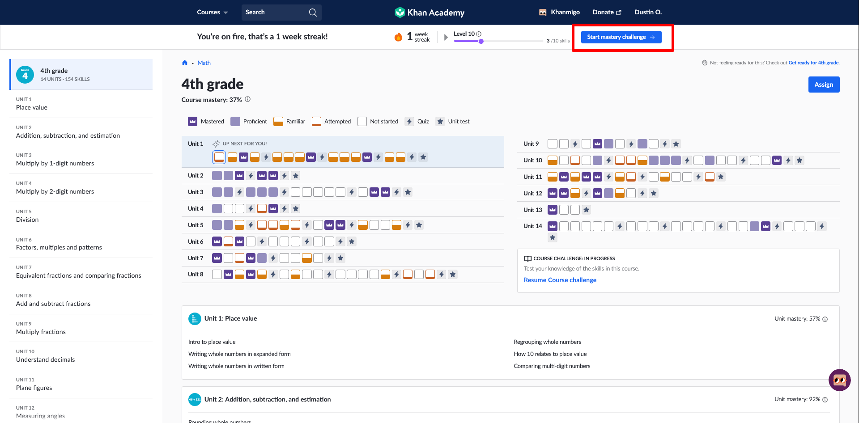Image resolution: width=859 pixels, height=423 pixels.
Task: Select Unit 8 Add and subtract fractions
Action: pos(81,300)
